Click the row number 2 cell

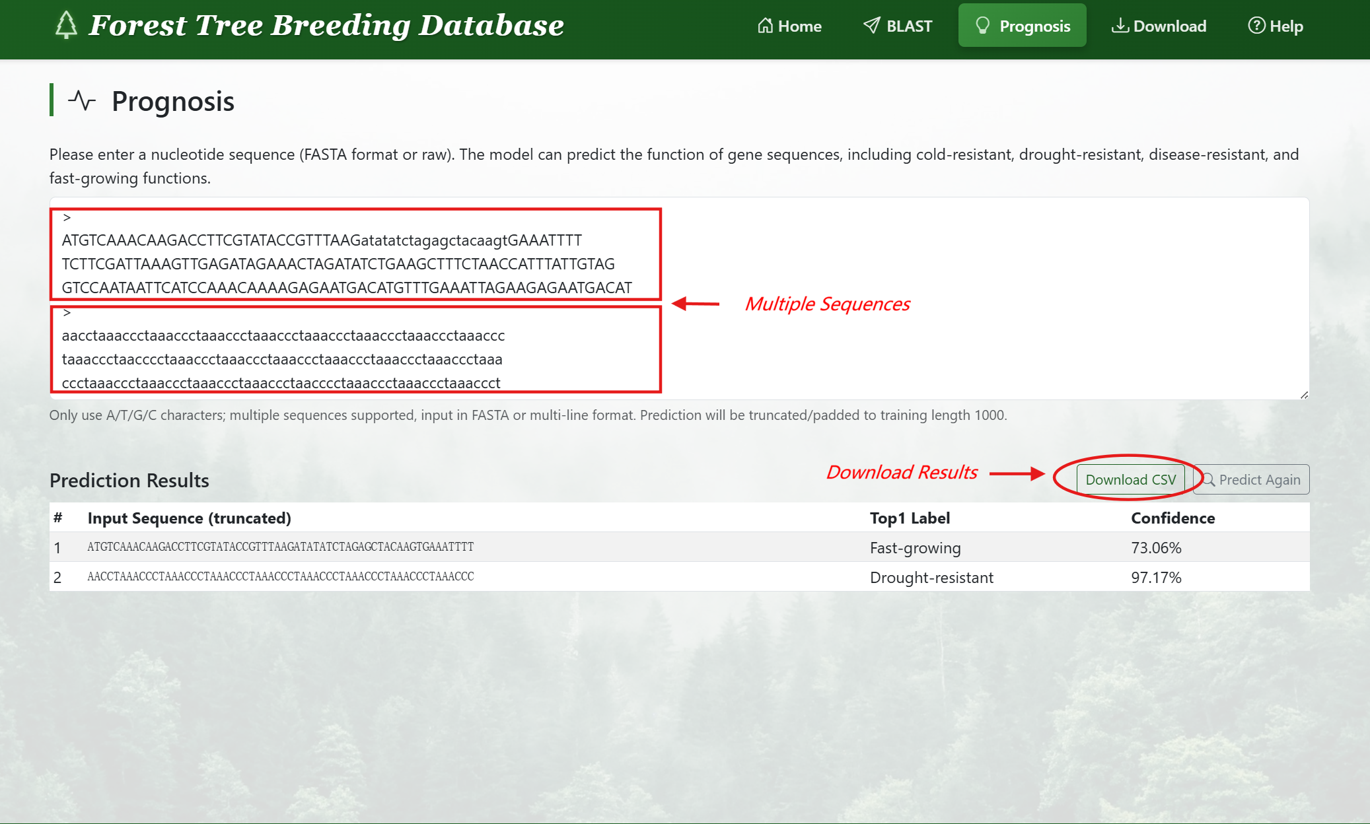(57, 578)
